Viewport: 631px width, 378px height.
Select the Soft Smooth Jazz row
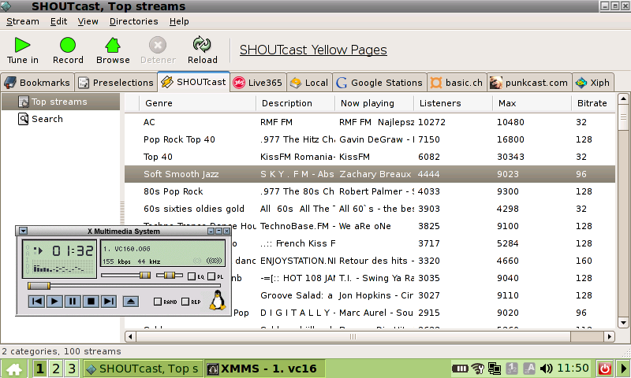(x=370, y=174)
